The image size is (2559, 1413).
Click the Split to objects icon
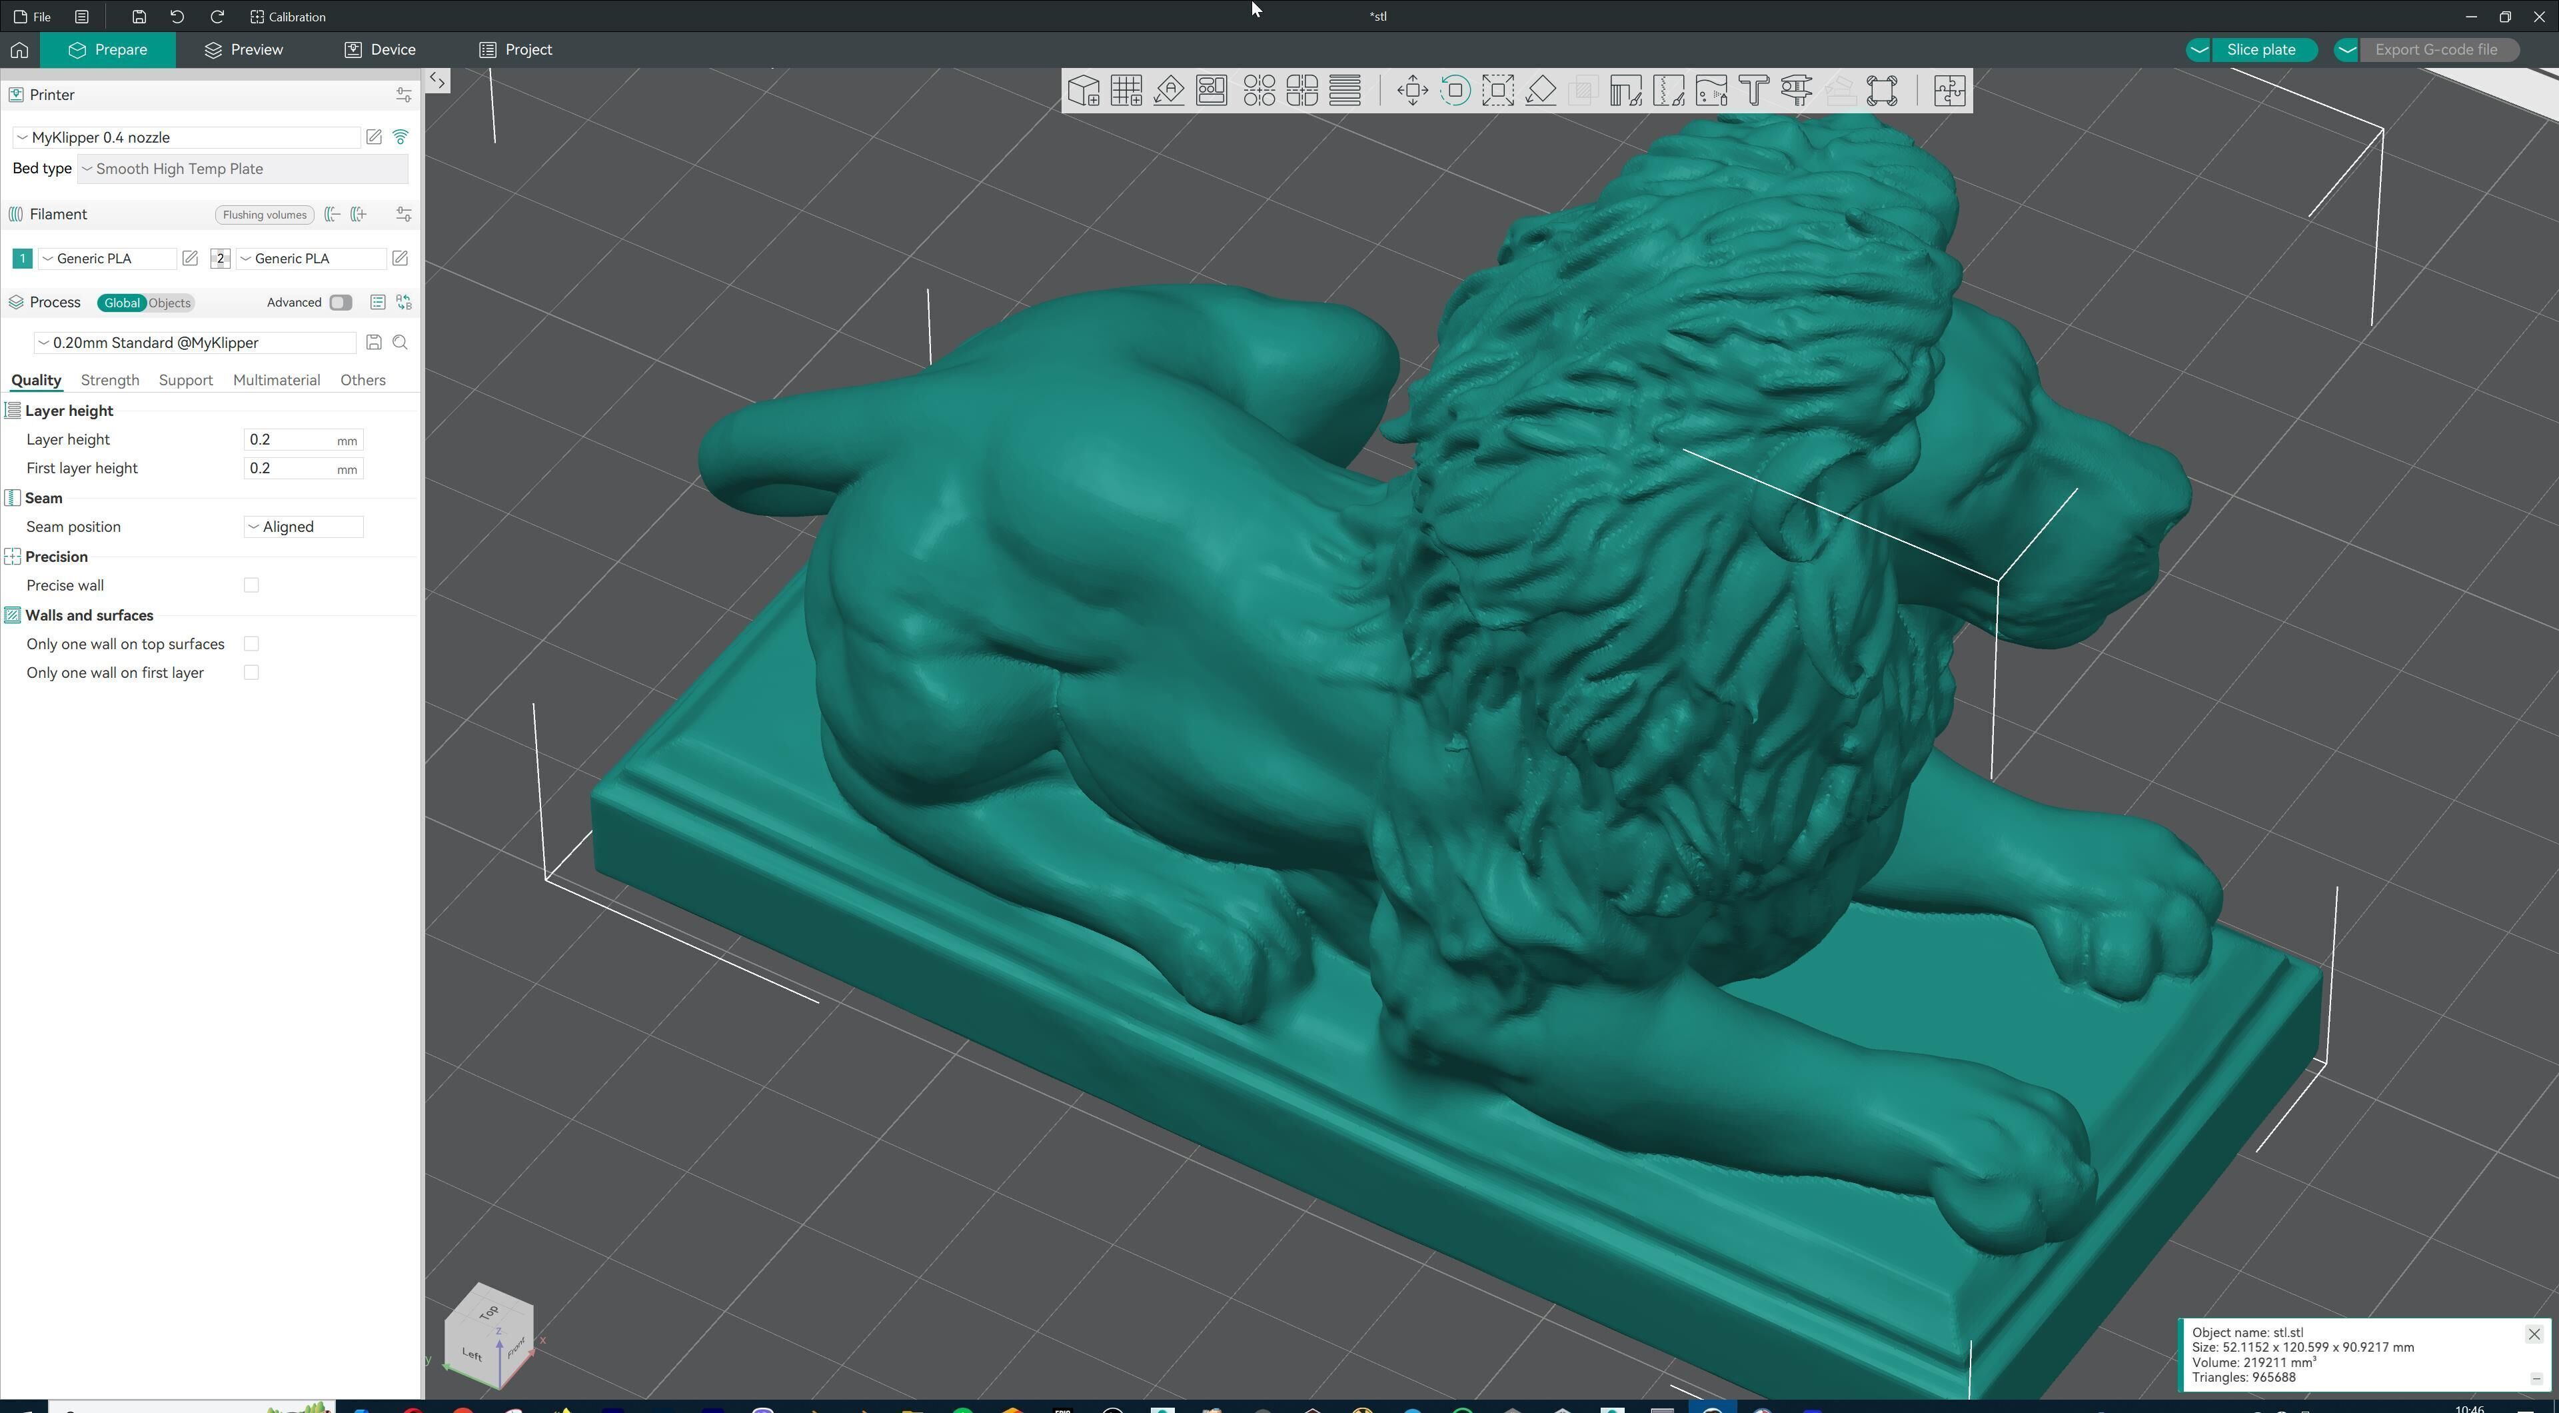[x=1259, y=91]
